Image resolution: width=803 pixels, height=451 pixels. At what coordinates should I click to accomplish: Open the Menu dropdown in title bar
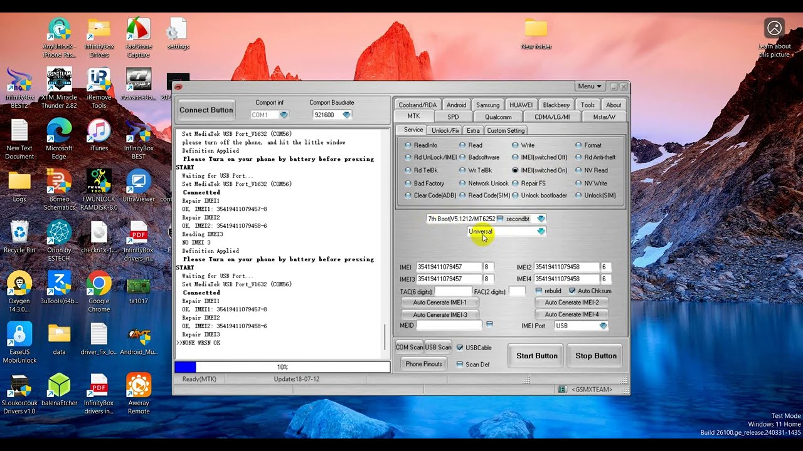[590, 86]
